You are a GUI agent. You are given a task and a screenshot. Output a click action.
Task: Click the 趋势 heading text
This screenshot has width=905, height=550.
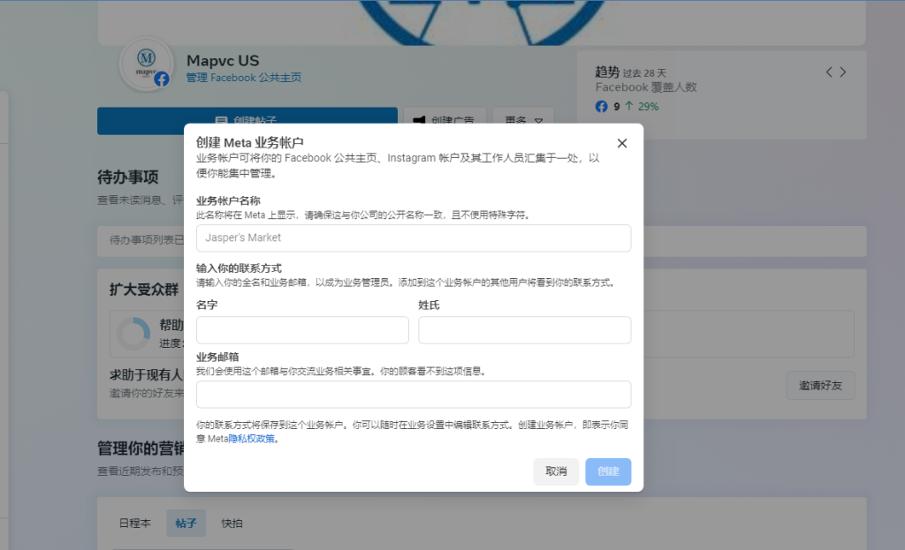607,72
